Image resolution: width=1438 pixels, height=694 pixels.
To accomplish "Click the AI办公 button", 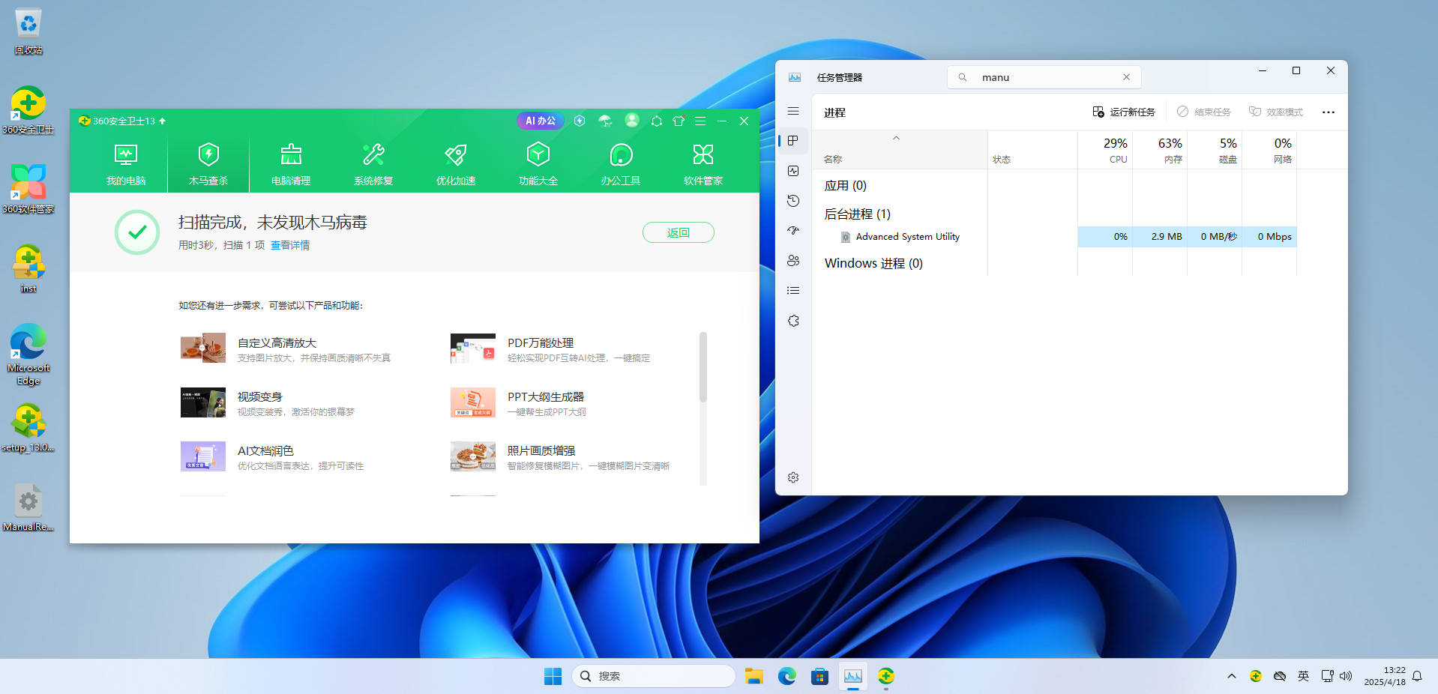I will coord(540,121).
